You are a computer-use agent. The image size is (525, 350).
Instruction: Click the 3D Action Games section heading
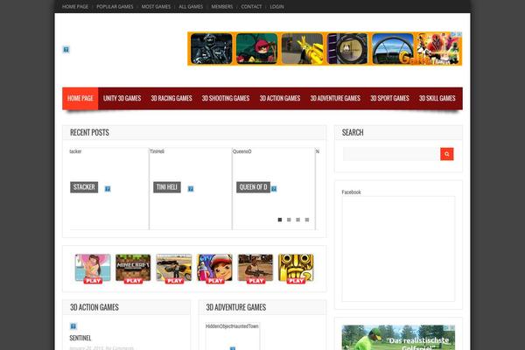pos(94,307)
